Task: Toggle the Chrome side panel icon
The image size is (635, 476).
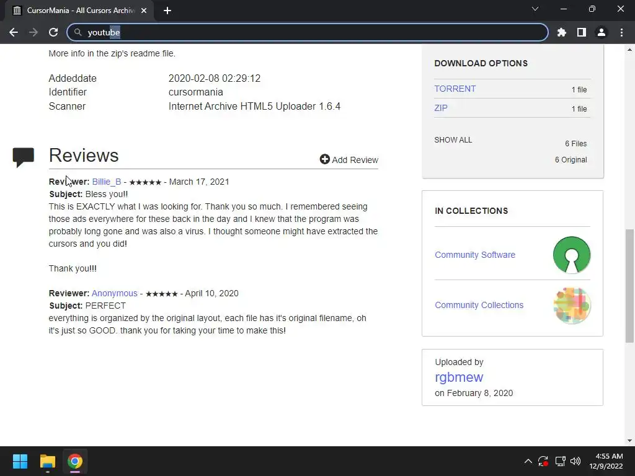Action: (582, 32)
